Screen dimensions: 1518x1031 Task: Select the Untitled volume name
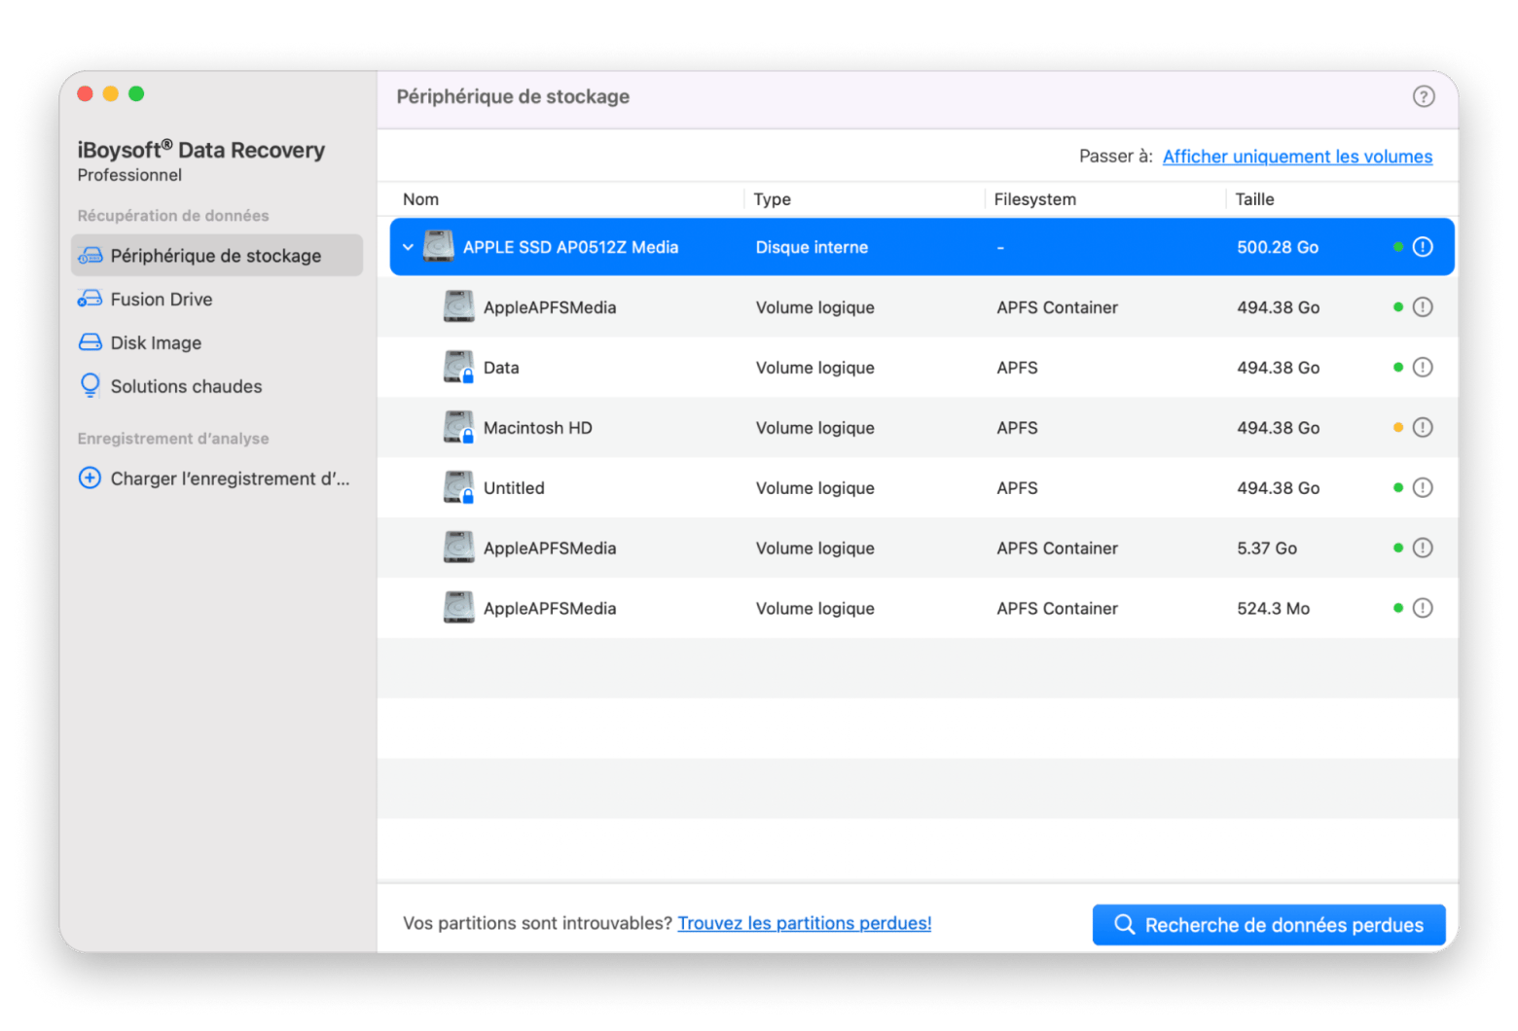click(514, 488)
